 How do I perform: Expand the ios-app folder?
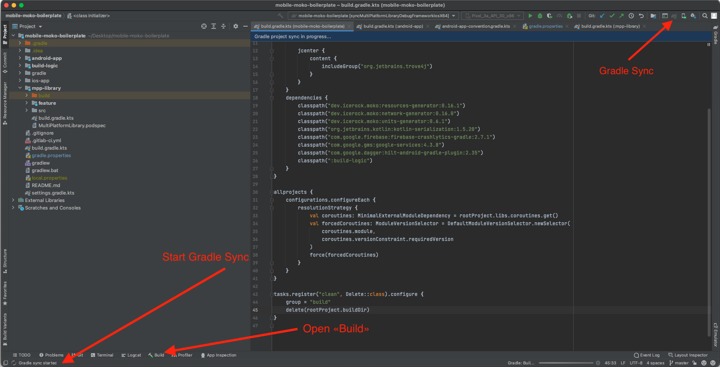[x=20, y=80]
